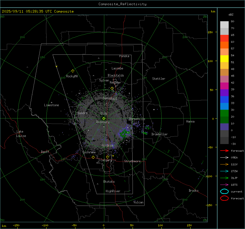The width and height of the screenshot is (245, 229).
Task: Click the -30 value in the dBZ legend
Action: tap(233, 144)
